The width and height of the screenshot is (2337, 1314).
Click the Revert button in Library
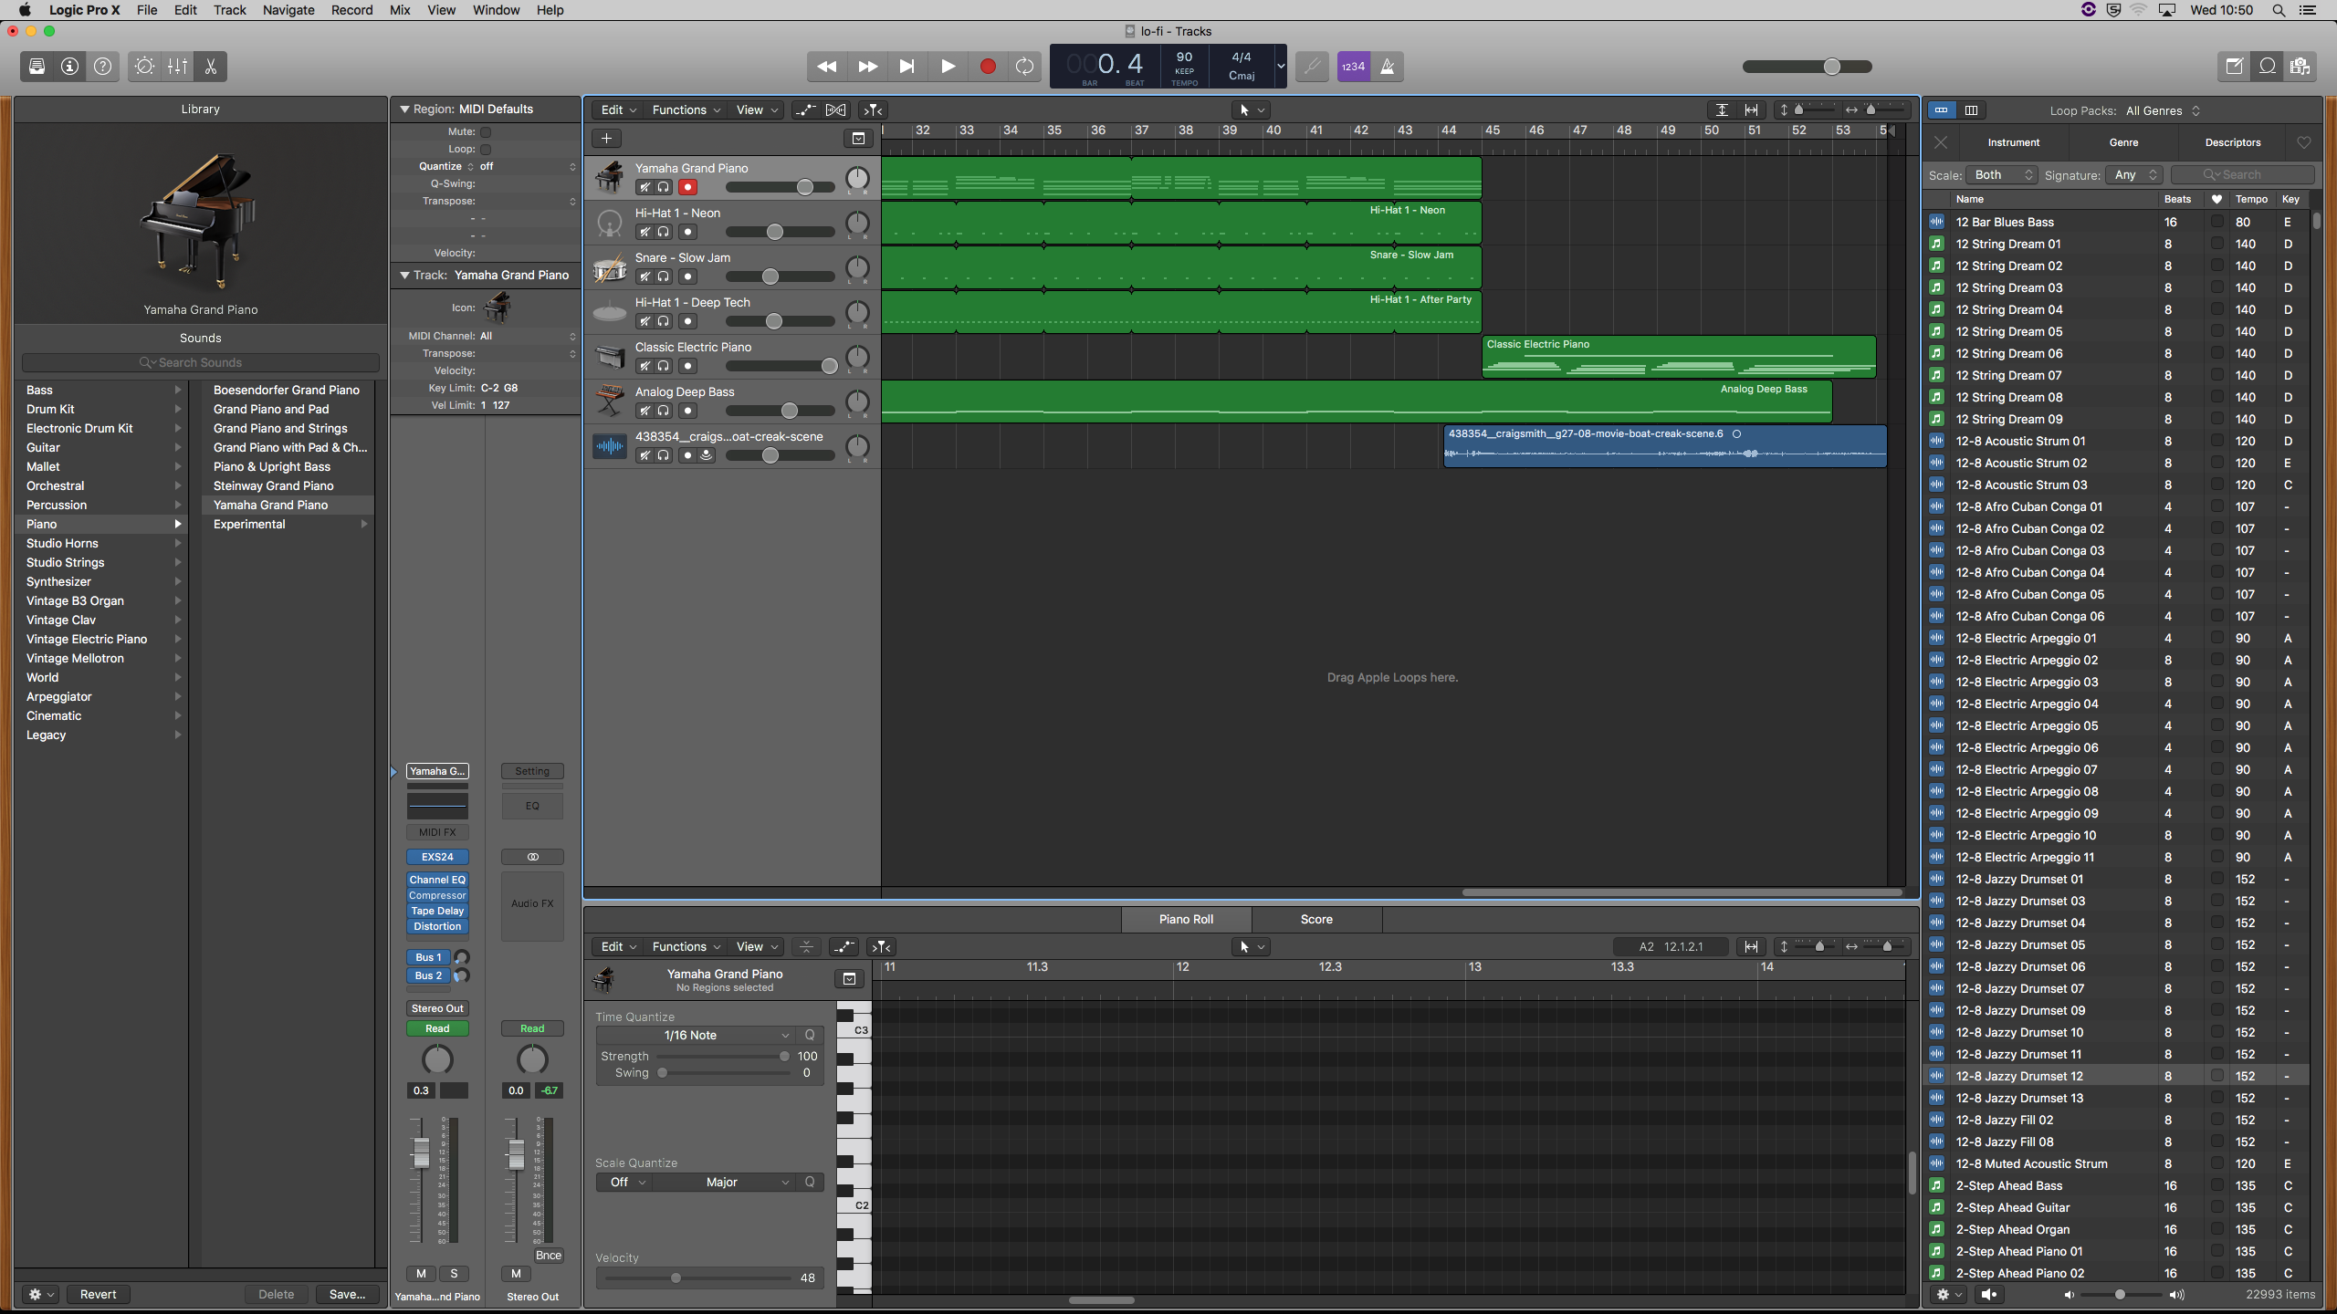(x=98, y=1294)
